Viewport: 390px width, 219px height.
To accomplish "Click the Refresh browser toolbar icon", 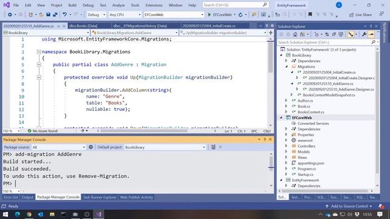I will (x=241, y=15).
